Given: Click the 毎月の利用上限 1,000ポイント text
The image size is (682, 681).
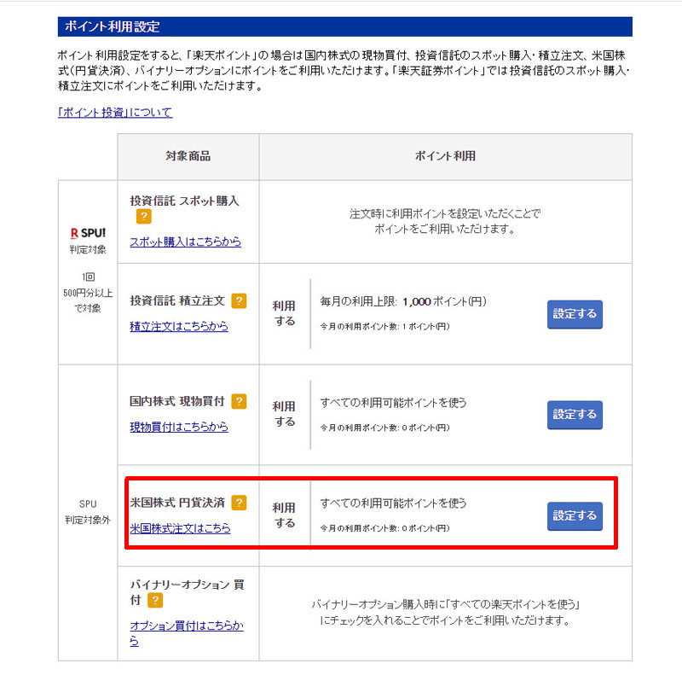Looking at the screenshot, I should (402, 302).
